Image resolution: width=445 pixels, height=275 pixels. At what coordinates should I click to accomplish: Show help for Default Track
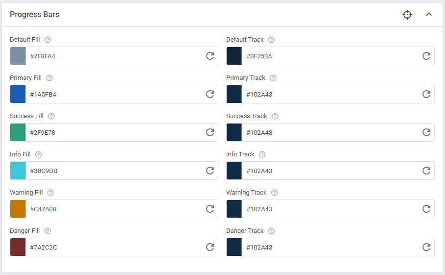click(x=272, y=40)
